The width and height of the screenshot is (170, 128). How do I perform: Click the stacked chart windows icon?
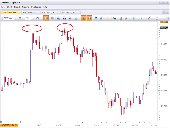point(120,18)
